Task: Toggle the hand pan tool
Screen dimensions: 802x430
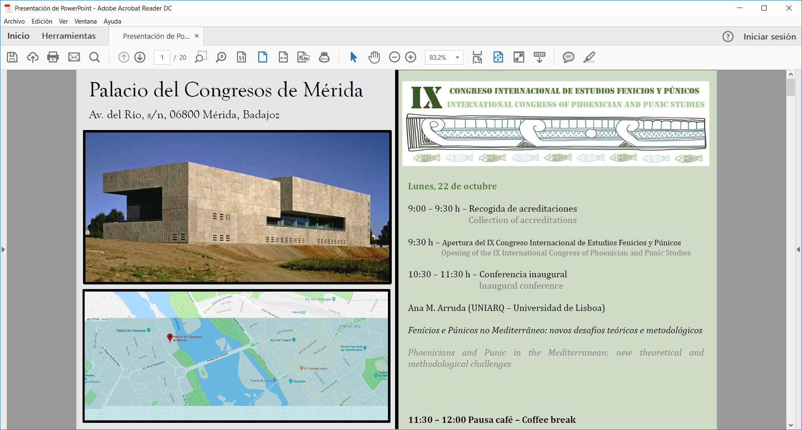Action: click(x=374, y=57)
